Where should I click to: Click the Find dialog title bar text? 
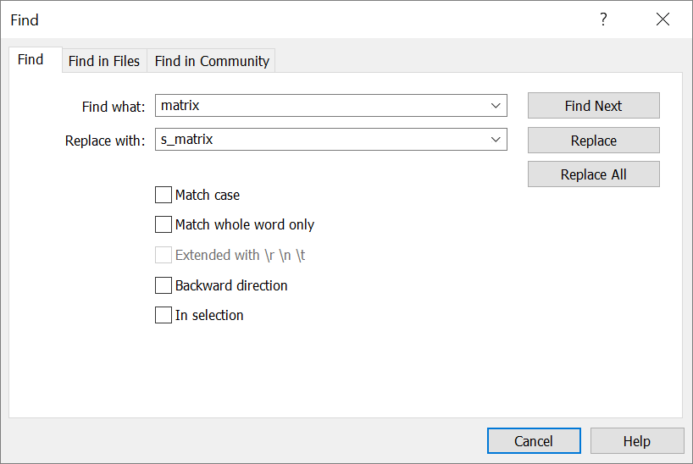point(25,19)
